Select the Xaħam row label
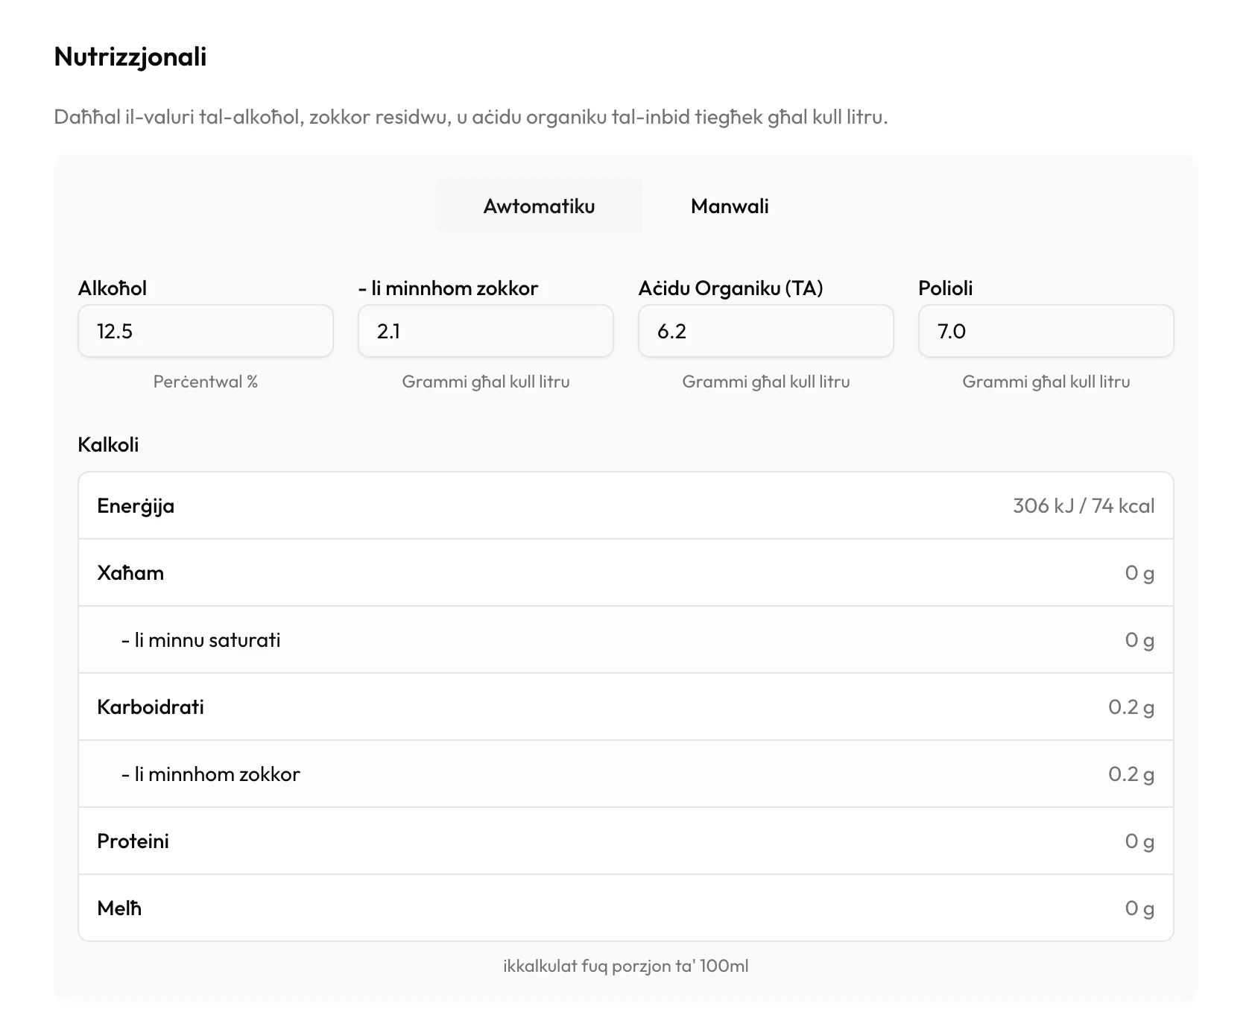1252x1021 pixels. point(130,573)
